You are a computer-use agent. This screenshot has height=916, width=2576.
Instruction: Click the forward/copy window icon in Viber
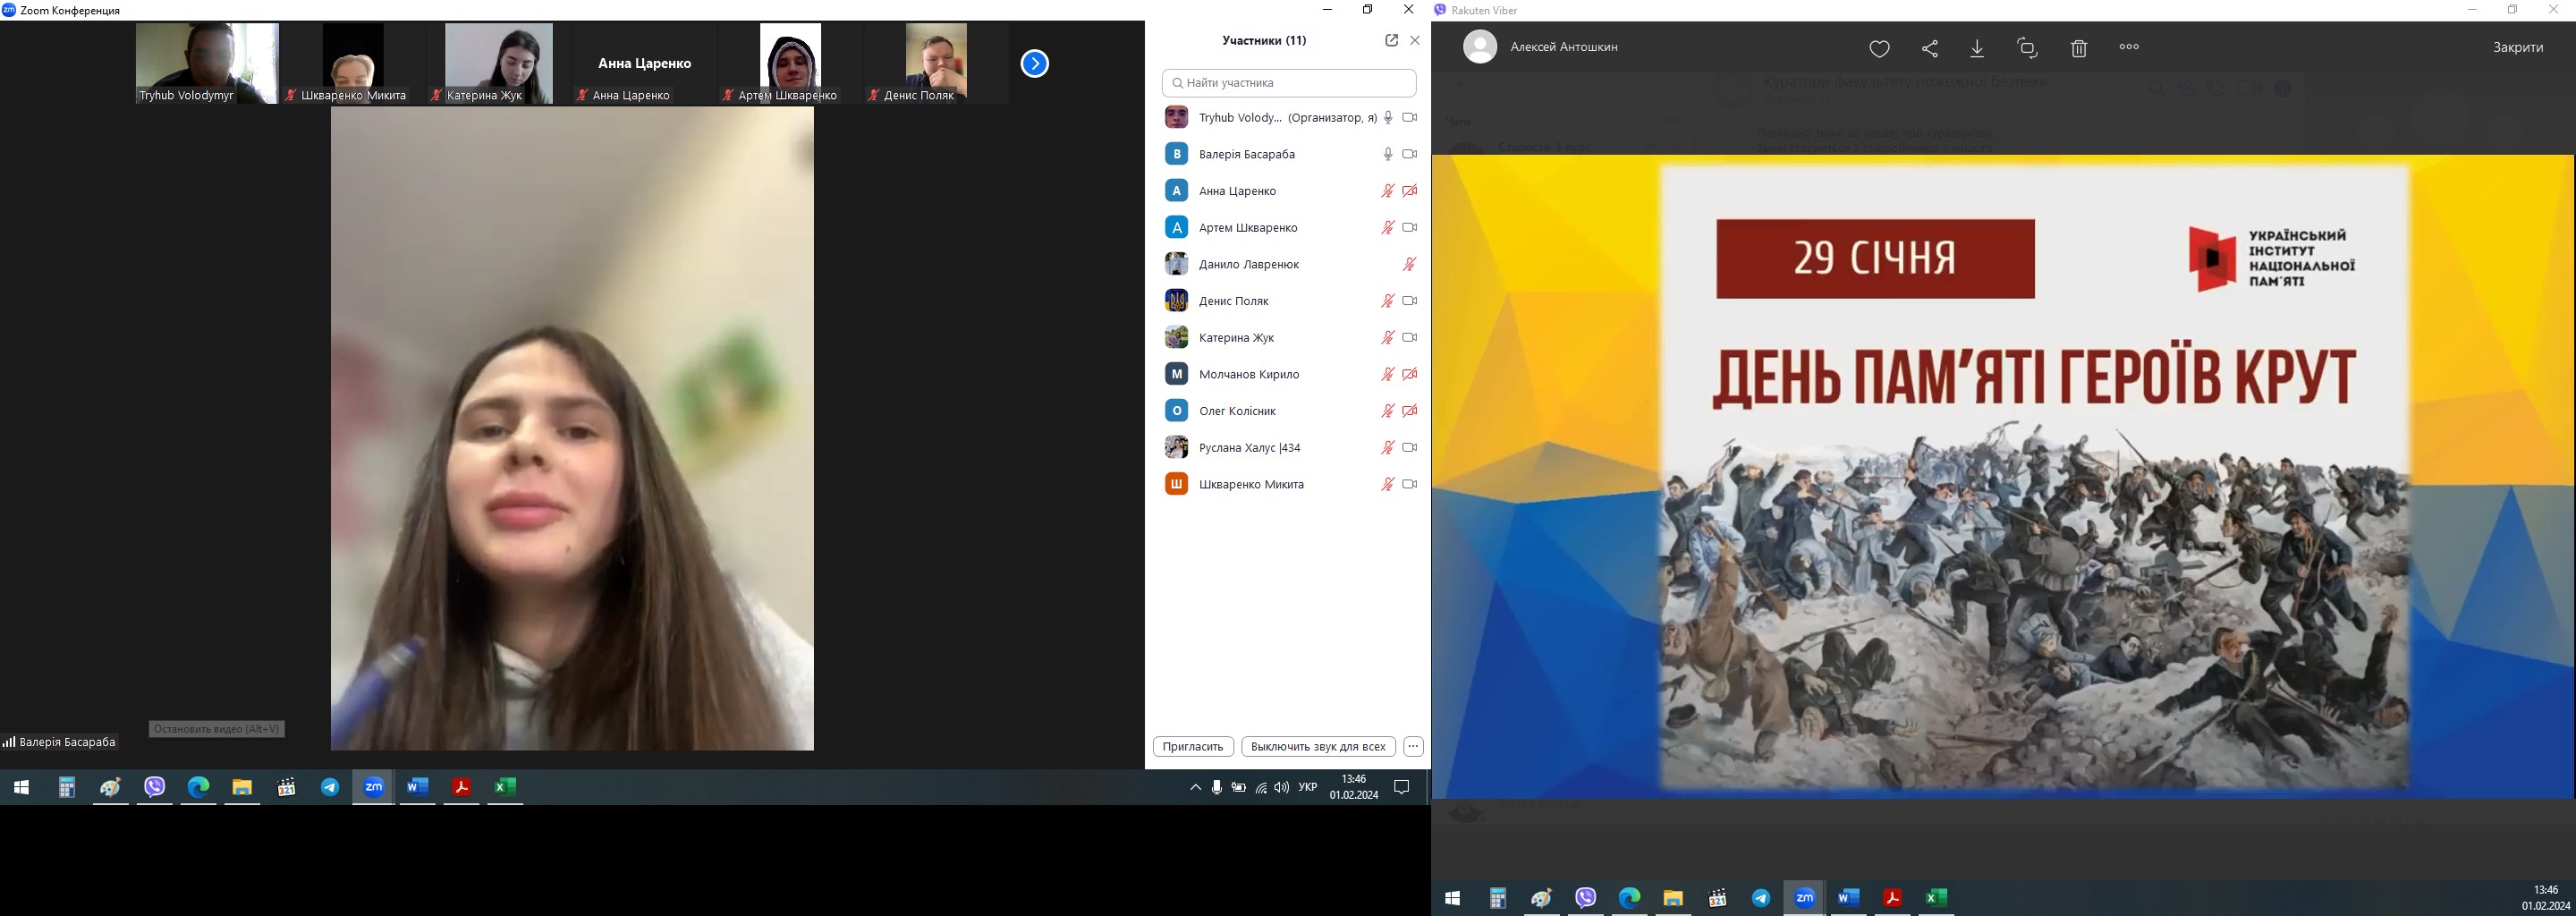coord(2027,48)
